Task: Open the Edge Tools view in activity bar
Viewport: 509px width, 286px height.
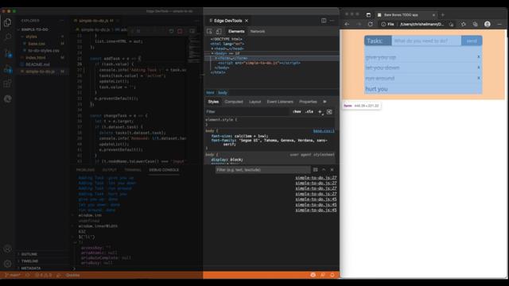Action: coord(8,99)
